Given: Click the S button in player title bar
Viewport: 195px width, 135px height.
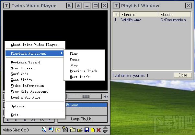Looking at the screenshot, I should (x=78, y=6).
